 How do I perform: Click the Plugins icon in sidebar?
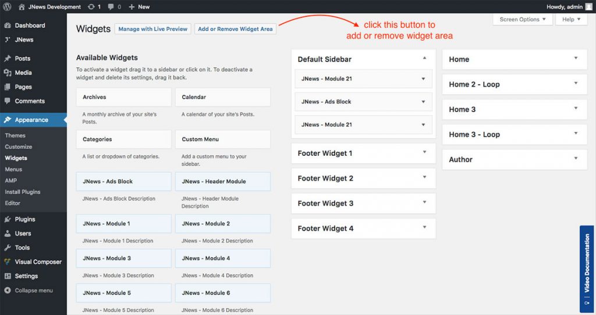[8, 220]
